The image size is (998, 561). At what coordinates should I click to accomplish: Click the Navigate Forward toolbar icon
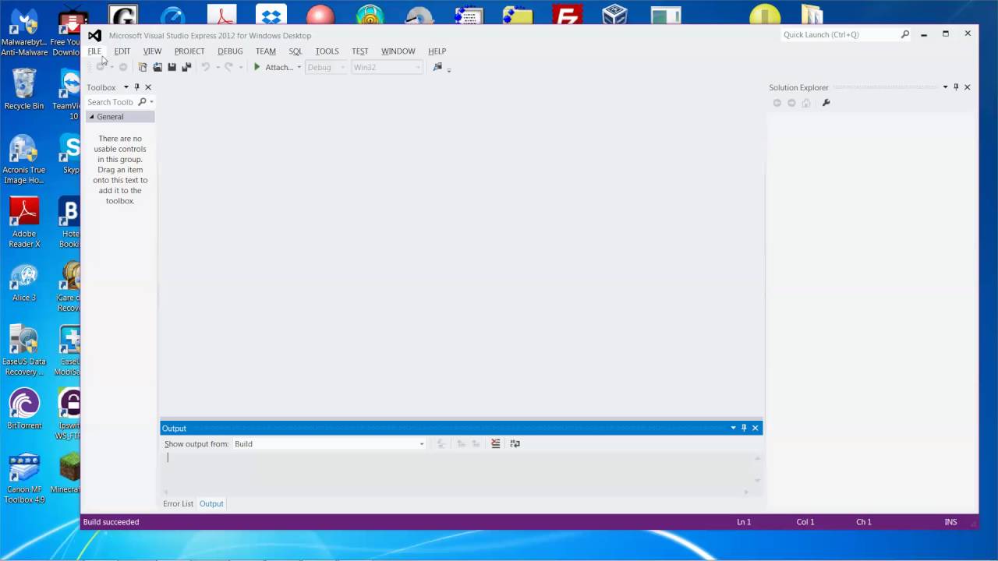pyautogui.click(x=122, y=67)
